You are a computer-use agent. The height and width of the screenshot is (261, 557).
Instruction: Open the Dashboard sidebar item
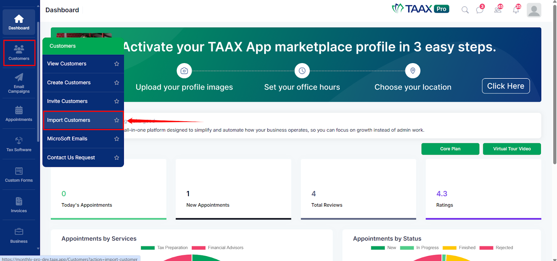pyautogui.click(x=19, y=22)
